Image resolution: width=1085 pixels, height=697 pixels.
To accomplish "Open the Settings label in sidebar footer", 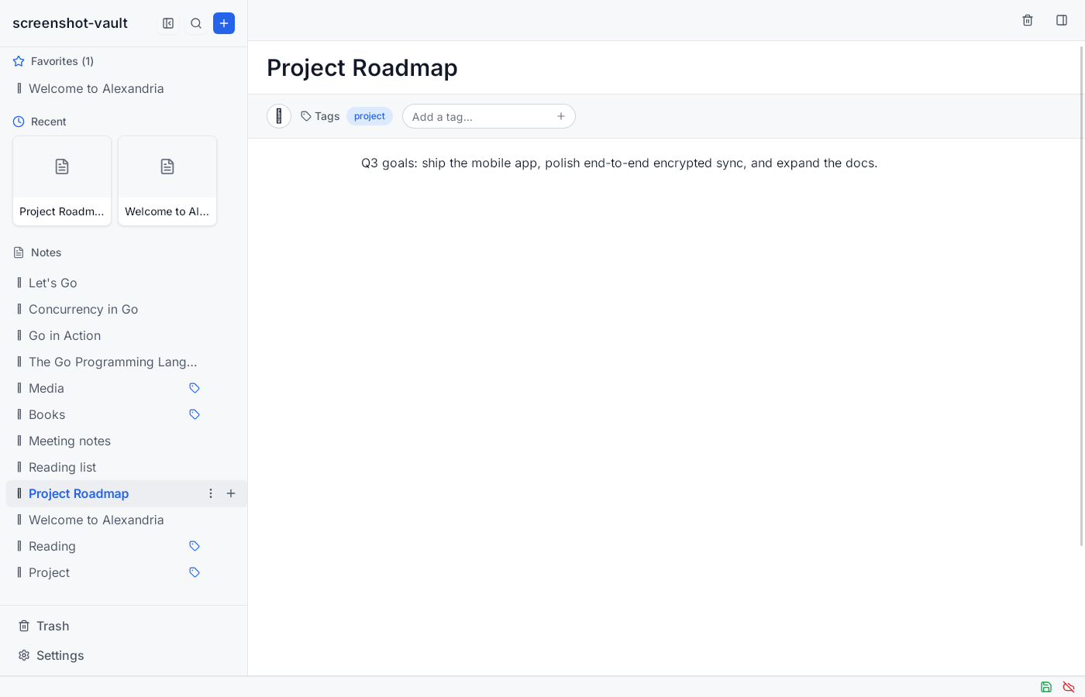I will click(x=60, y=655).
